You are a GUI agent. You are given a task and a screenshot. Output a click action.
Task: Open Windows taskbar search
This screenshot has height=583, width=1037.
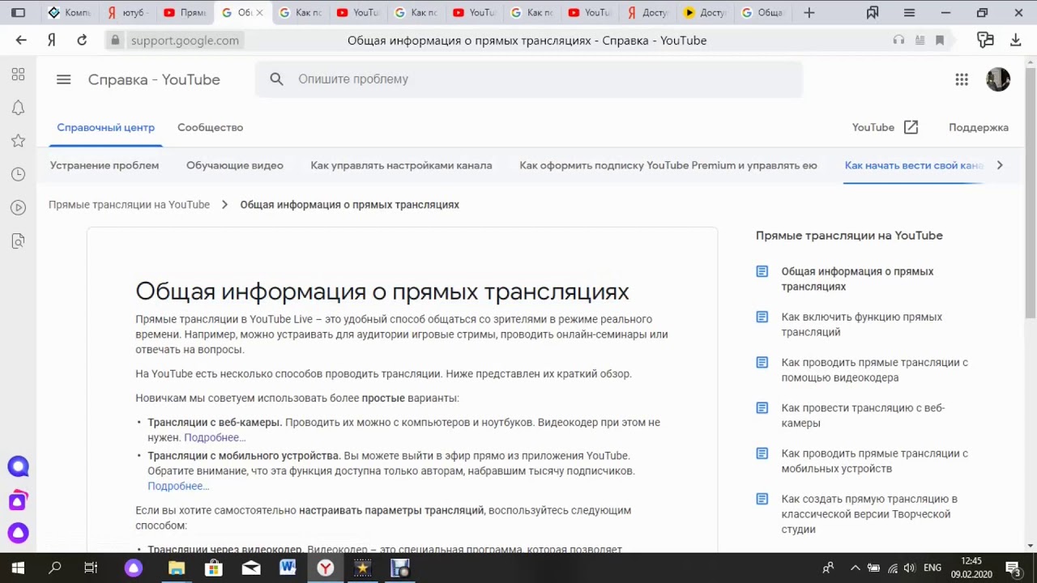[55, 568]
